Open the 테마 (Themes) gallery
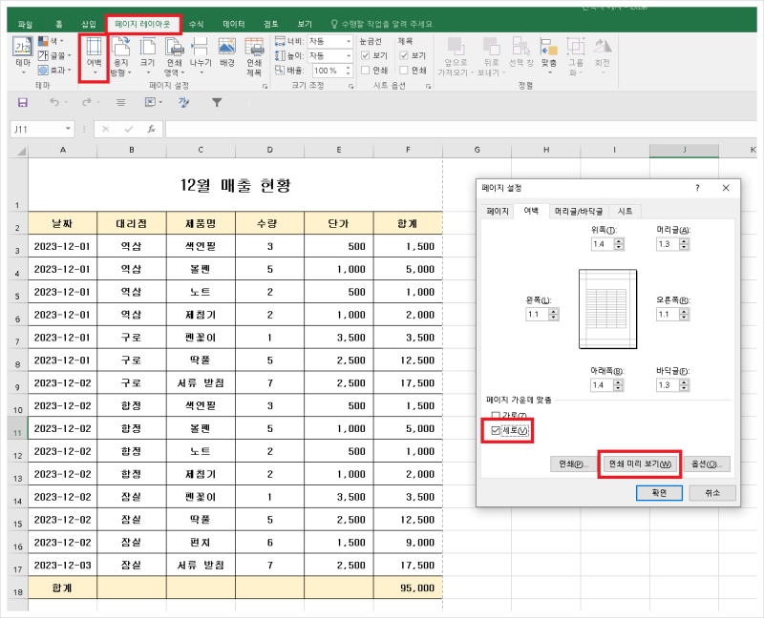This screenshot has width=764, height=618. point(23,55)
